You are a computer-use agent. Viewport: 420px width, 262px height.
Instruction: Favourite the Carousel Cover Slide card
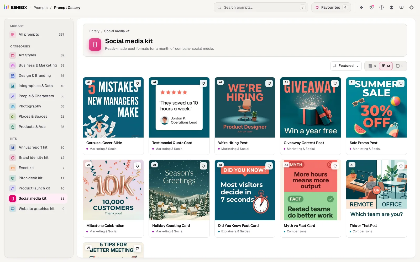pyautogui.click(x=137, y=83)
